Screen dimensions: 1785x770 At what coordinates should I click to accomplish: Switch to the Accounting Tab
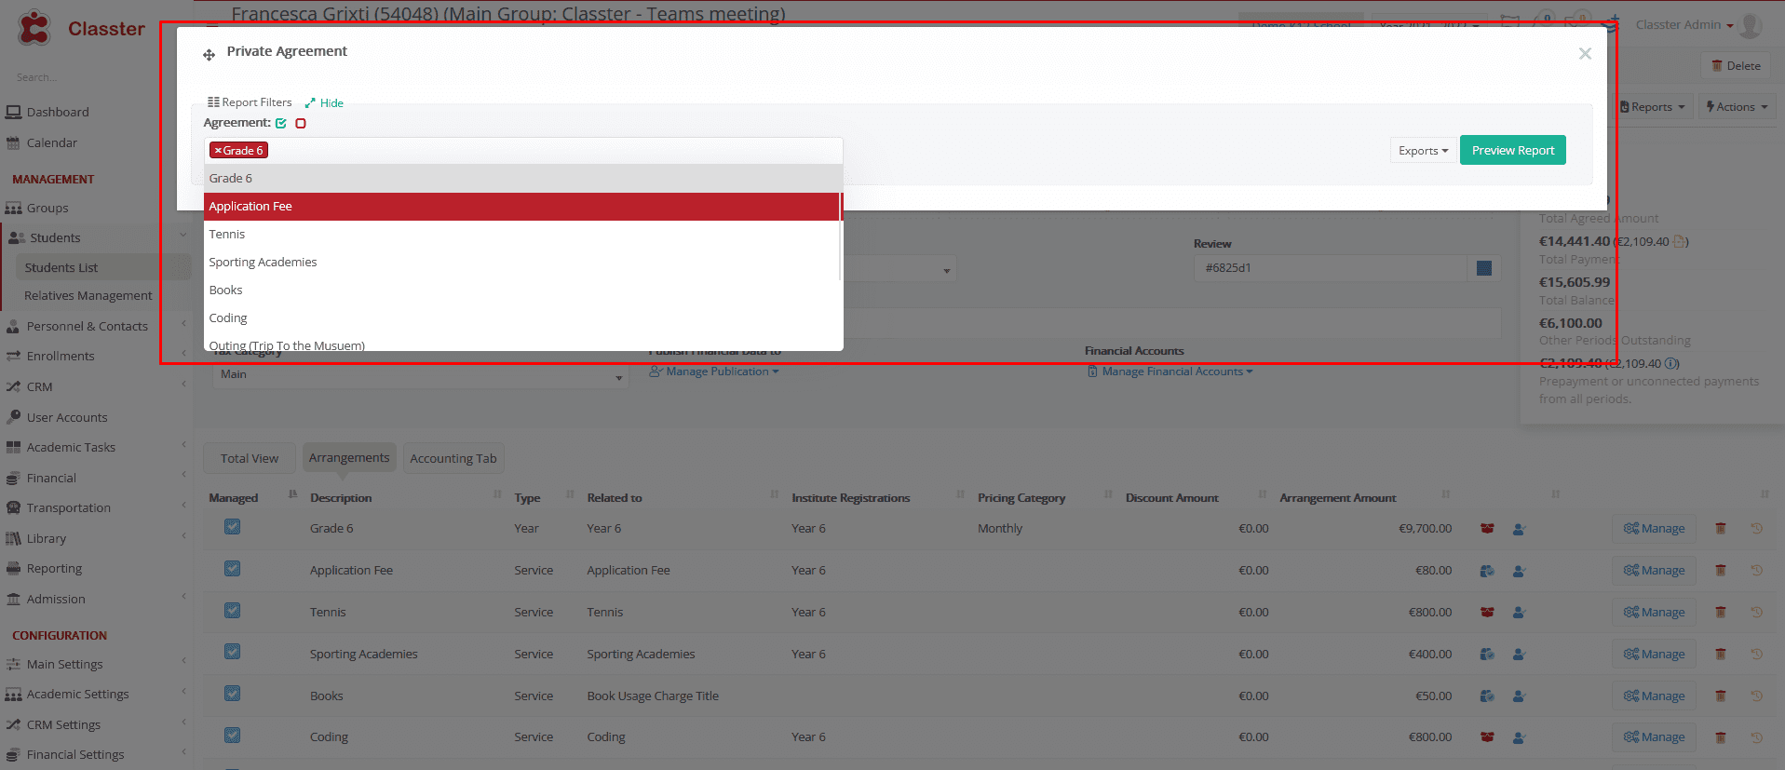(x=453, y=458)
